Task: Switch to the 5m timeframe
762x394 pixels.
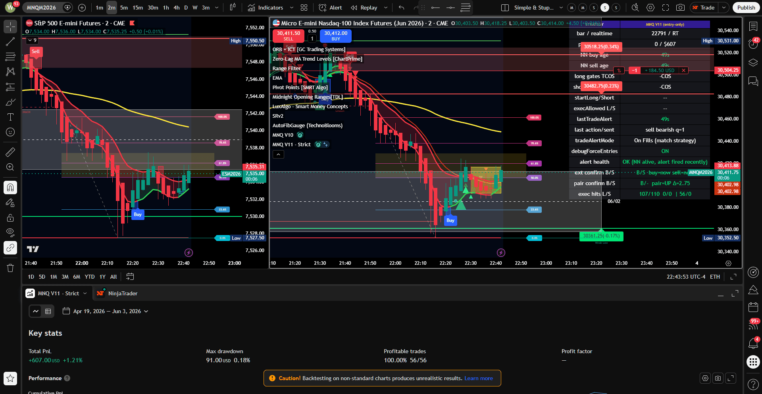Action: [124, 8]
